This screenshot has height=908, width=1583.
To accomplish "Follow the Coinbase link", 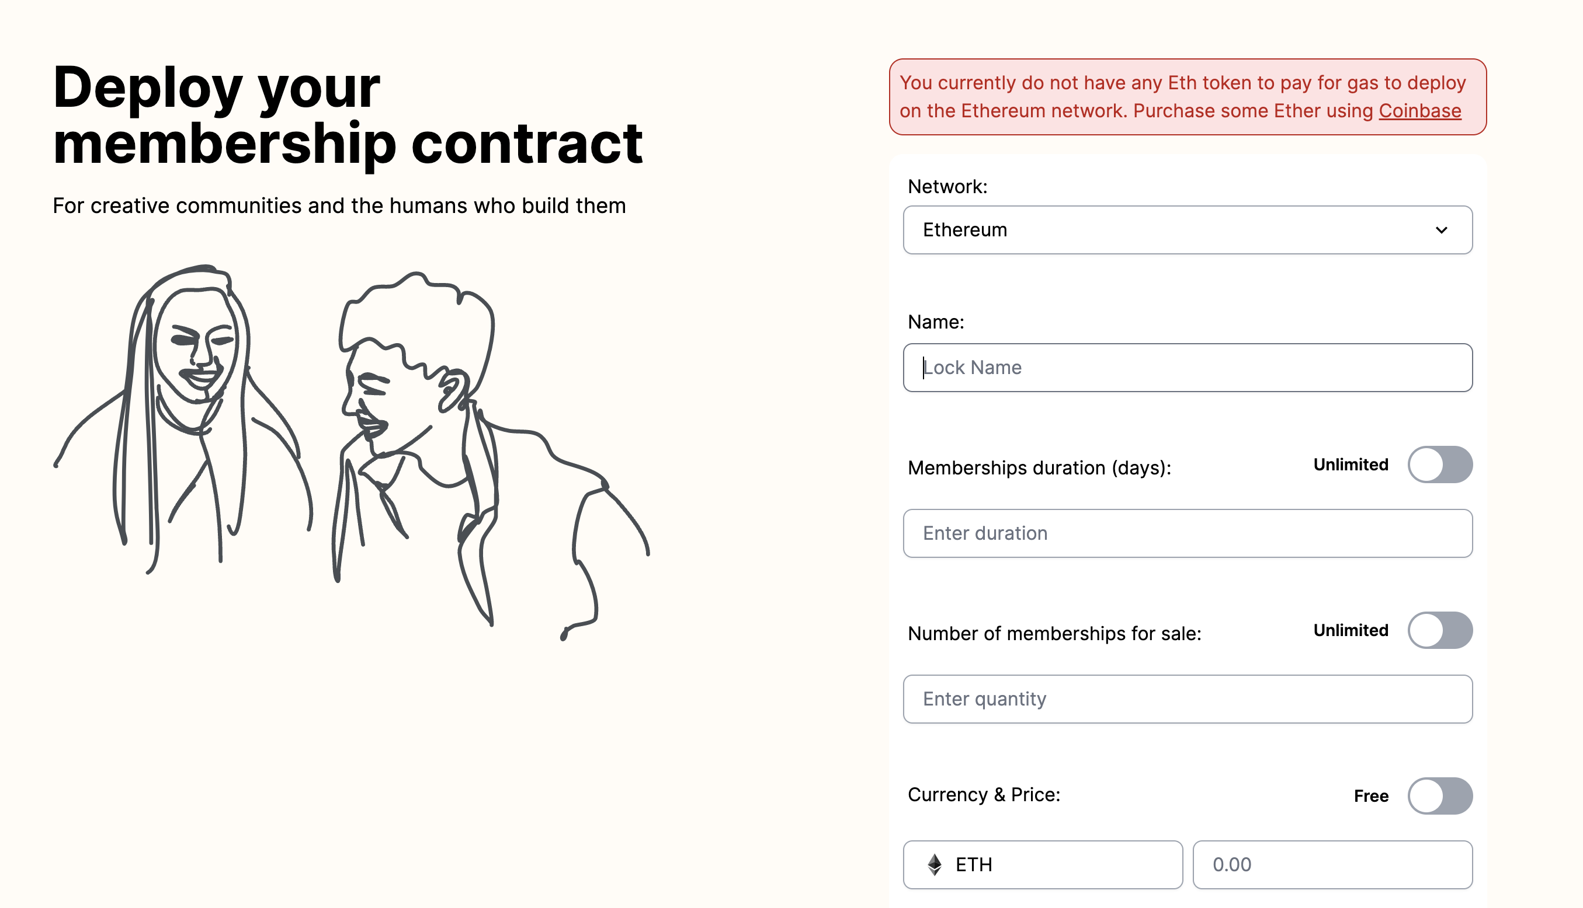I will 1419,111.
